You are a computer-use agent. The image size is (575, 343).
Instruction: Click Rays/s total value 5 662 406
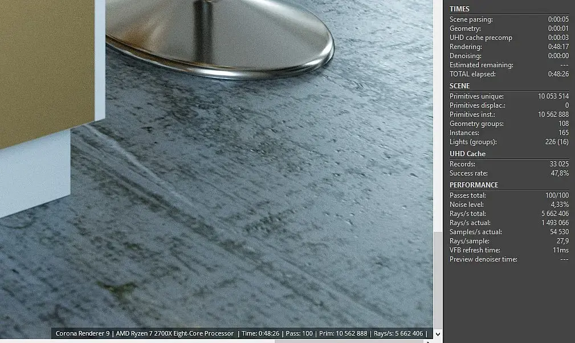pos(555,214)
